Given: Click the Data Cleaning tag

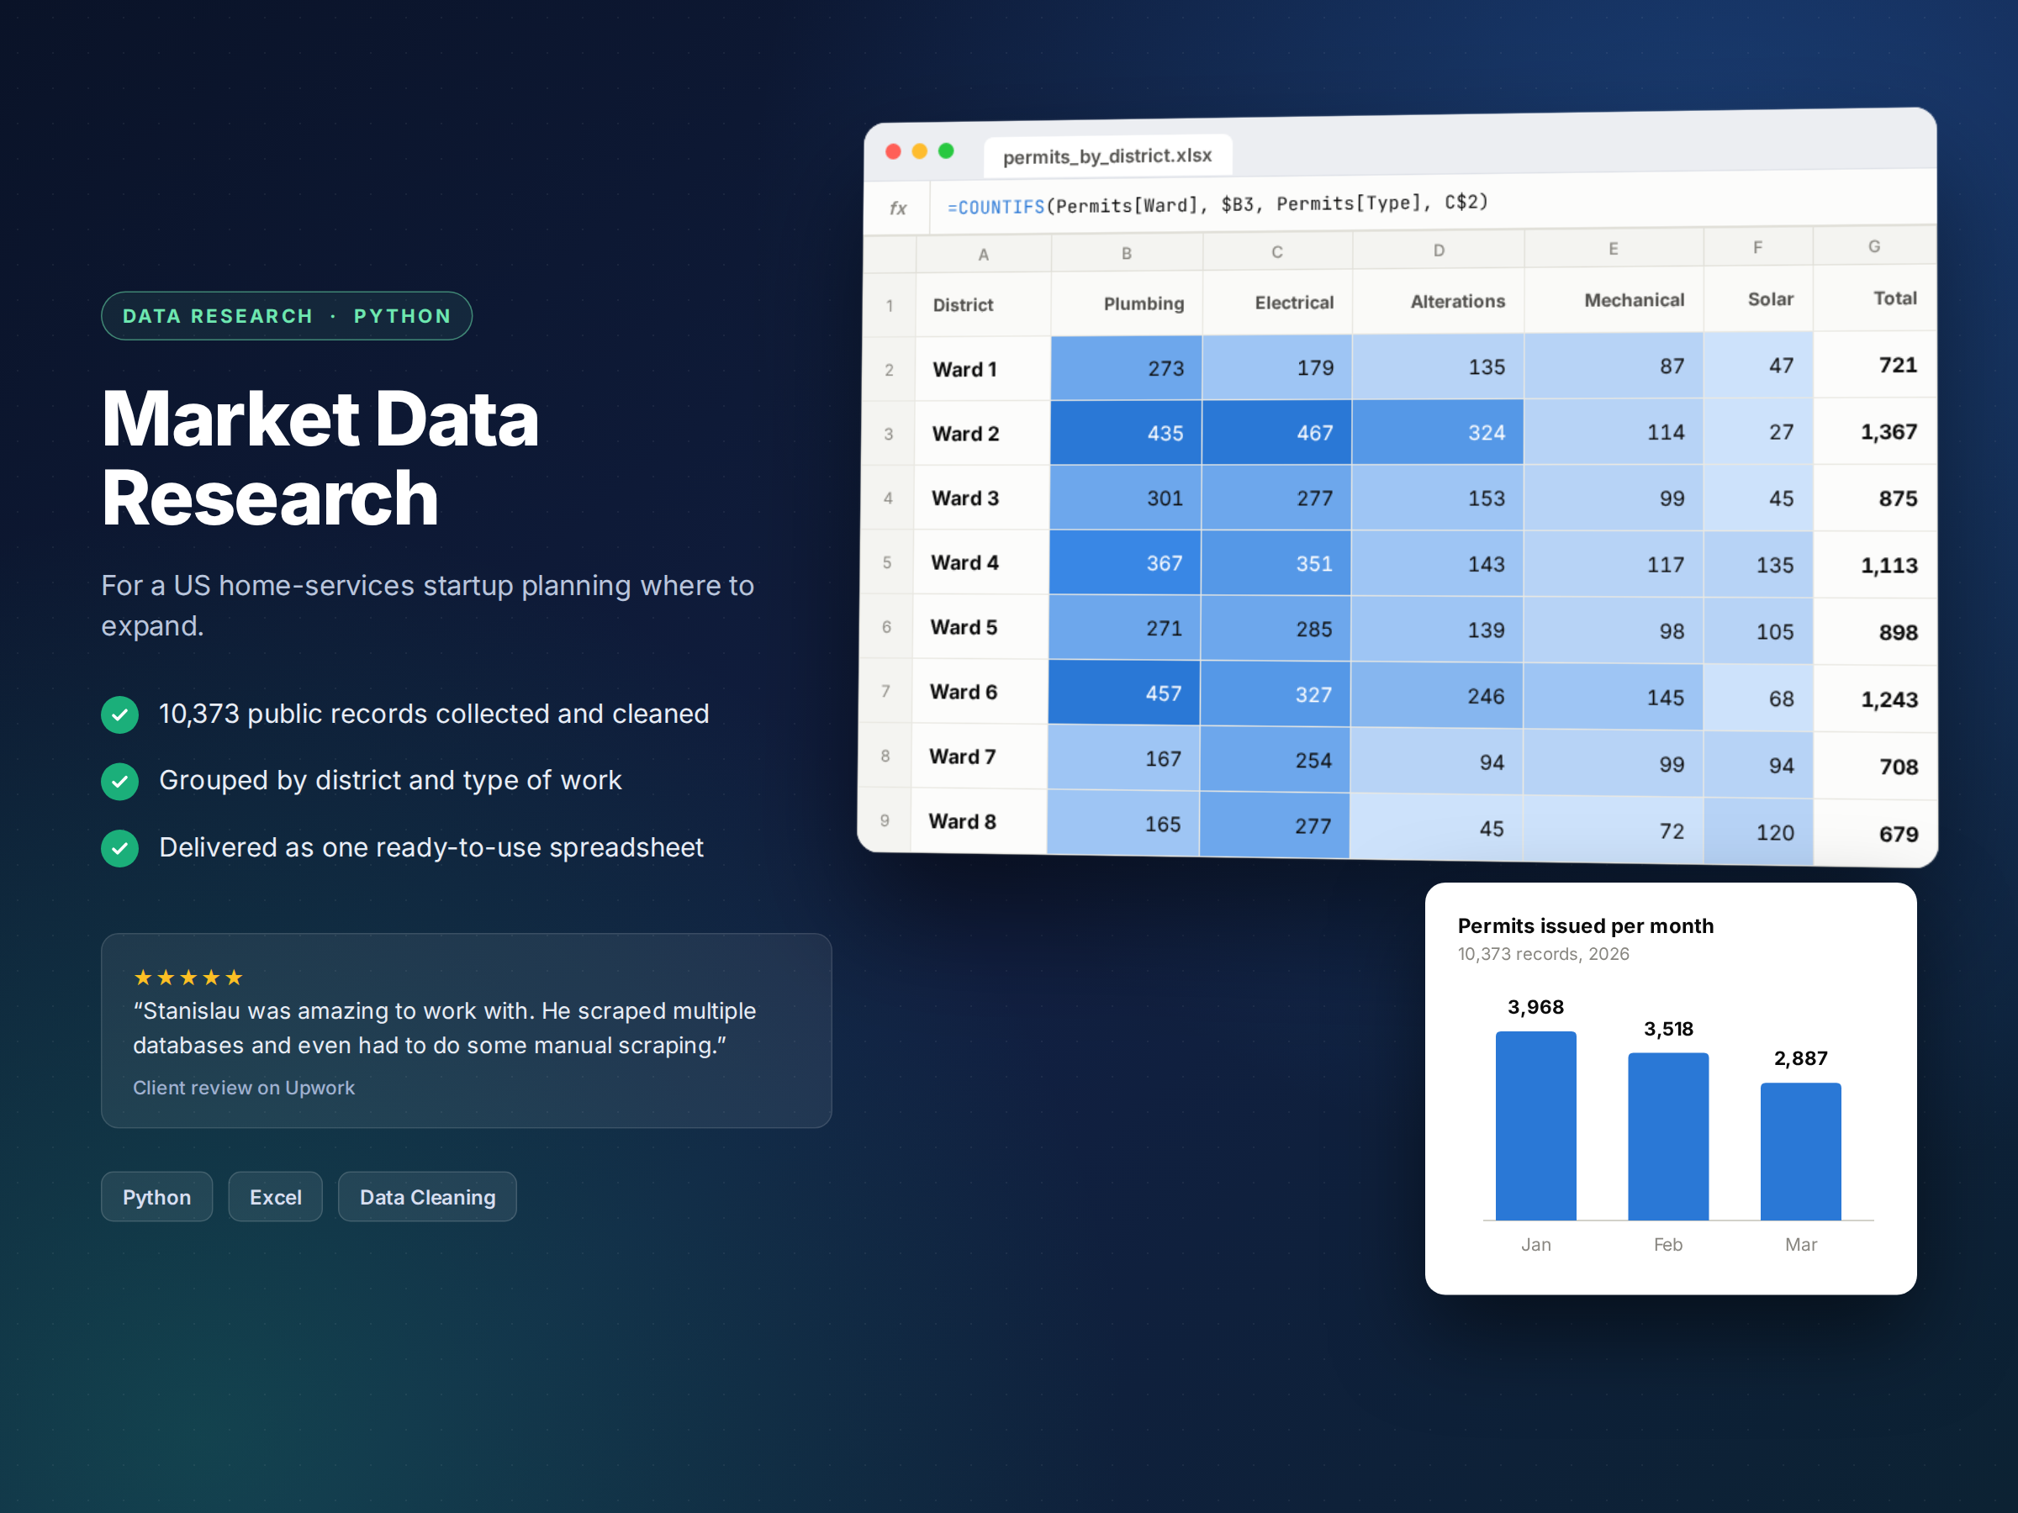Looking at the screenshot, I should (427, 1197).
